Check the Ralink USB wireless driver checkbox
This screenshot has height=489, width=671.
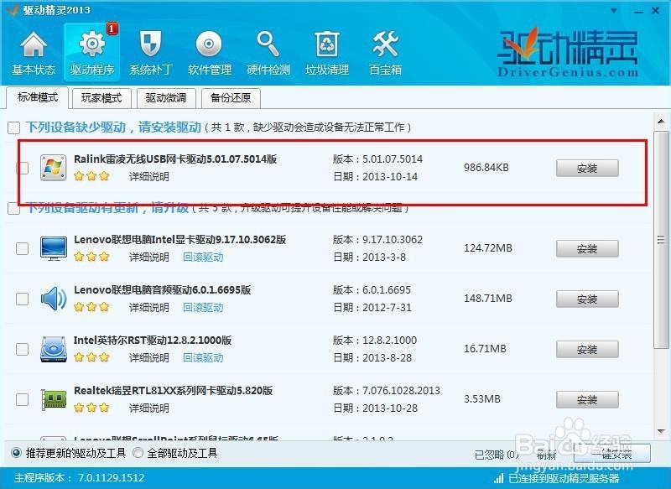[x=23, y=168]
